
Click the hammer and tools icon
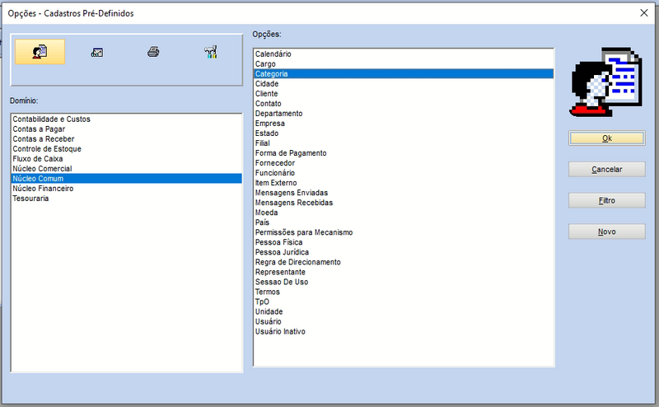pyautogui.click(x=211, y=52)
